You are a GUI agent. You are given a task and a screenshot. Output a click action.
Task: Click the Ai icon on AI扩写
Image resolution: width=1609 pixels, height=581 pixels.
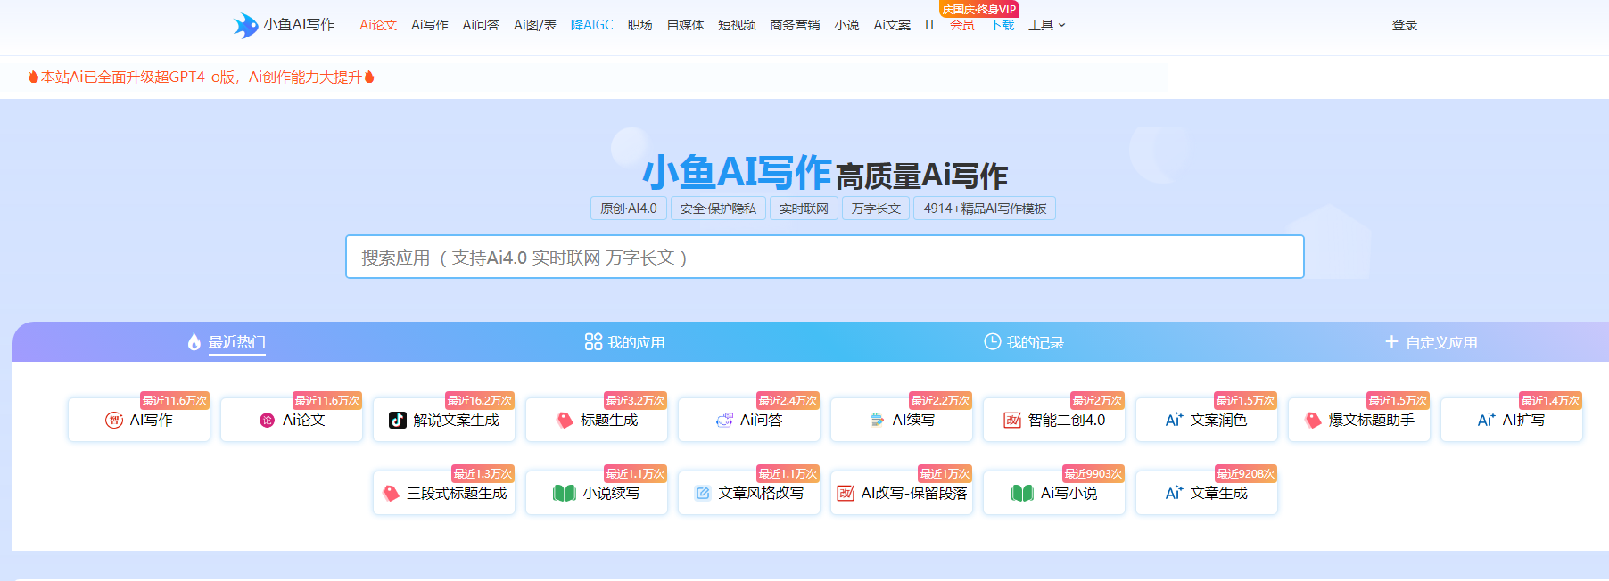tap(1486, 420)
